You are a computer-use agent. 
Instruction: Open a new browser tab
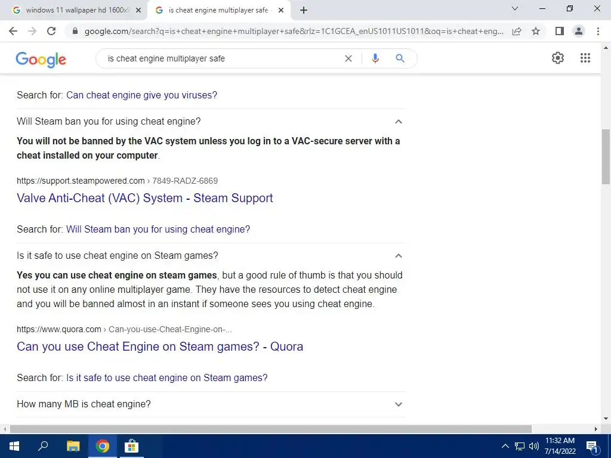pos(304,10)
